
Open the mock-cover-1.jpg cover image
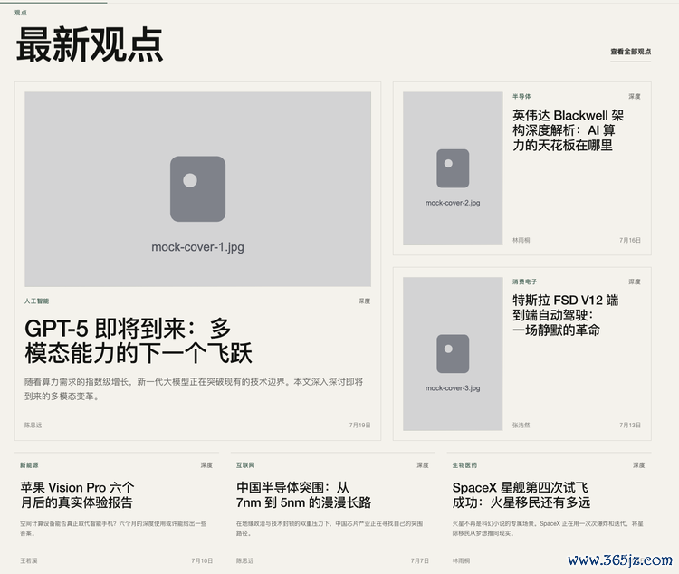(197, 189)
